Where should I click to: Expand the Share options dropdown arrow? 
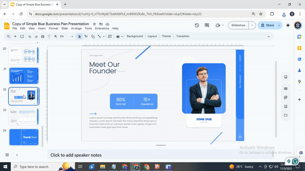pos(279,26)
